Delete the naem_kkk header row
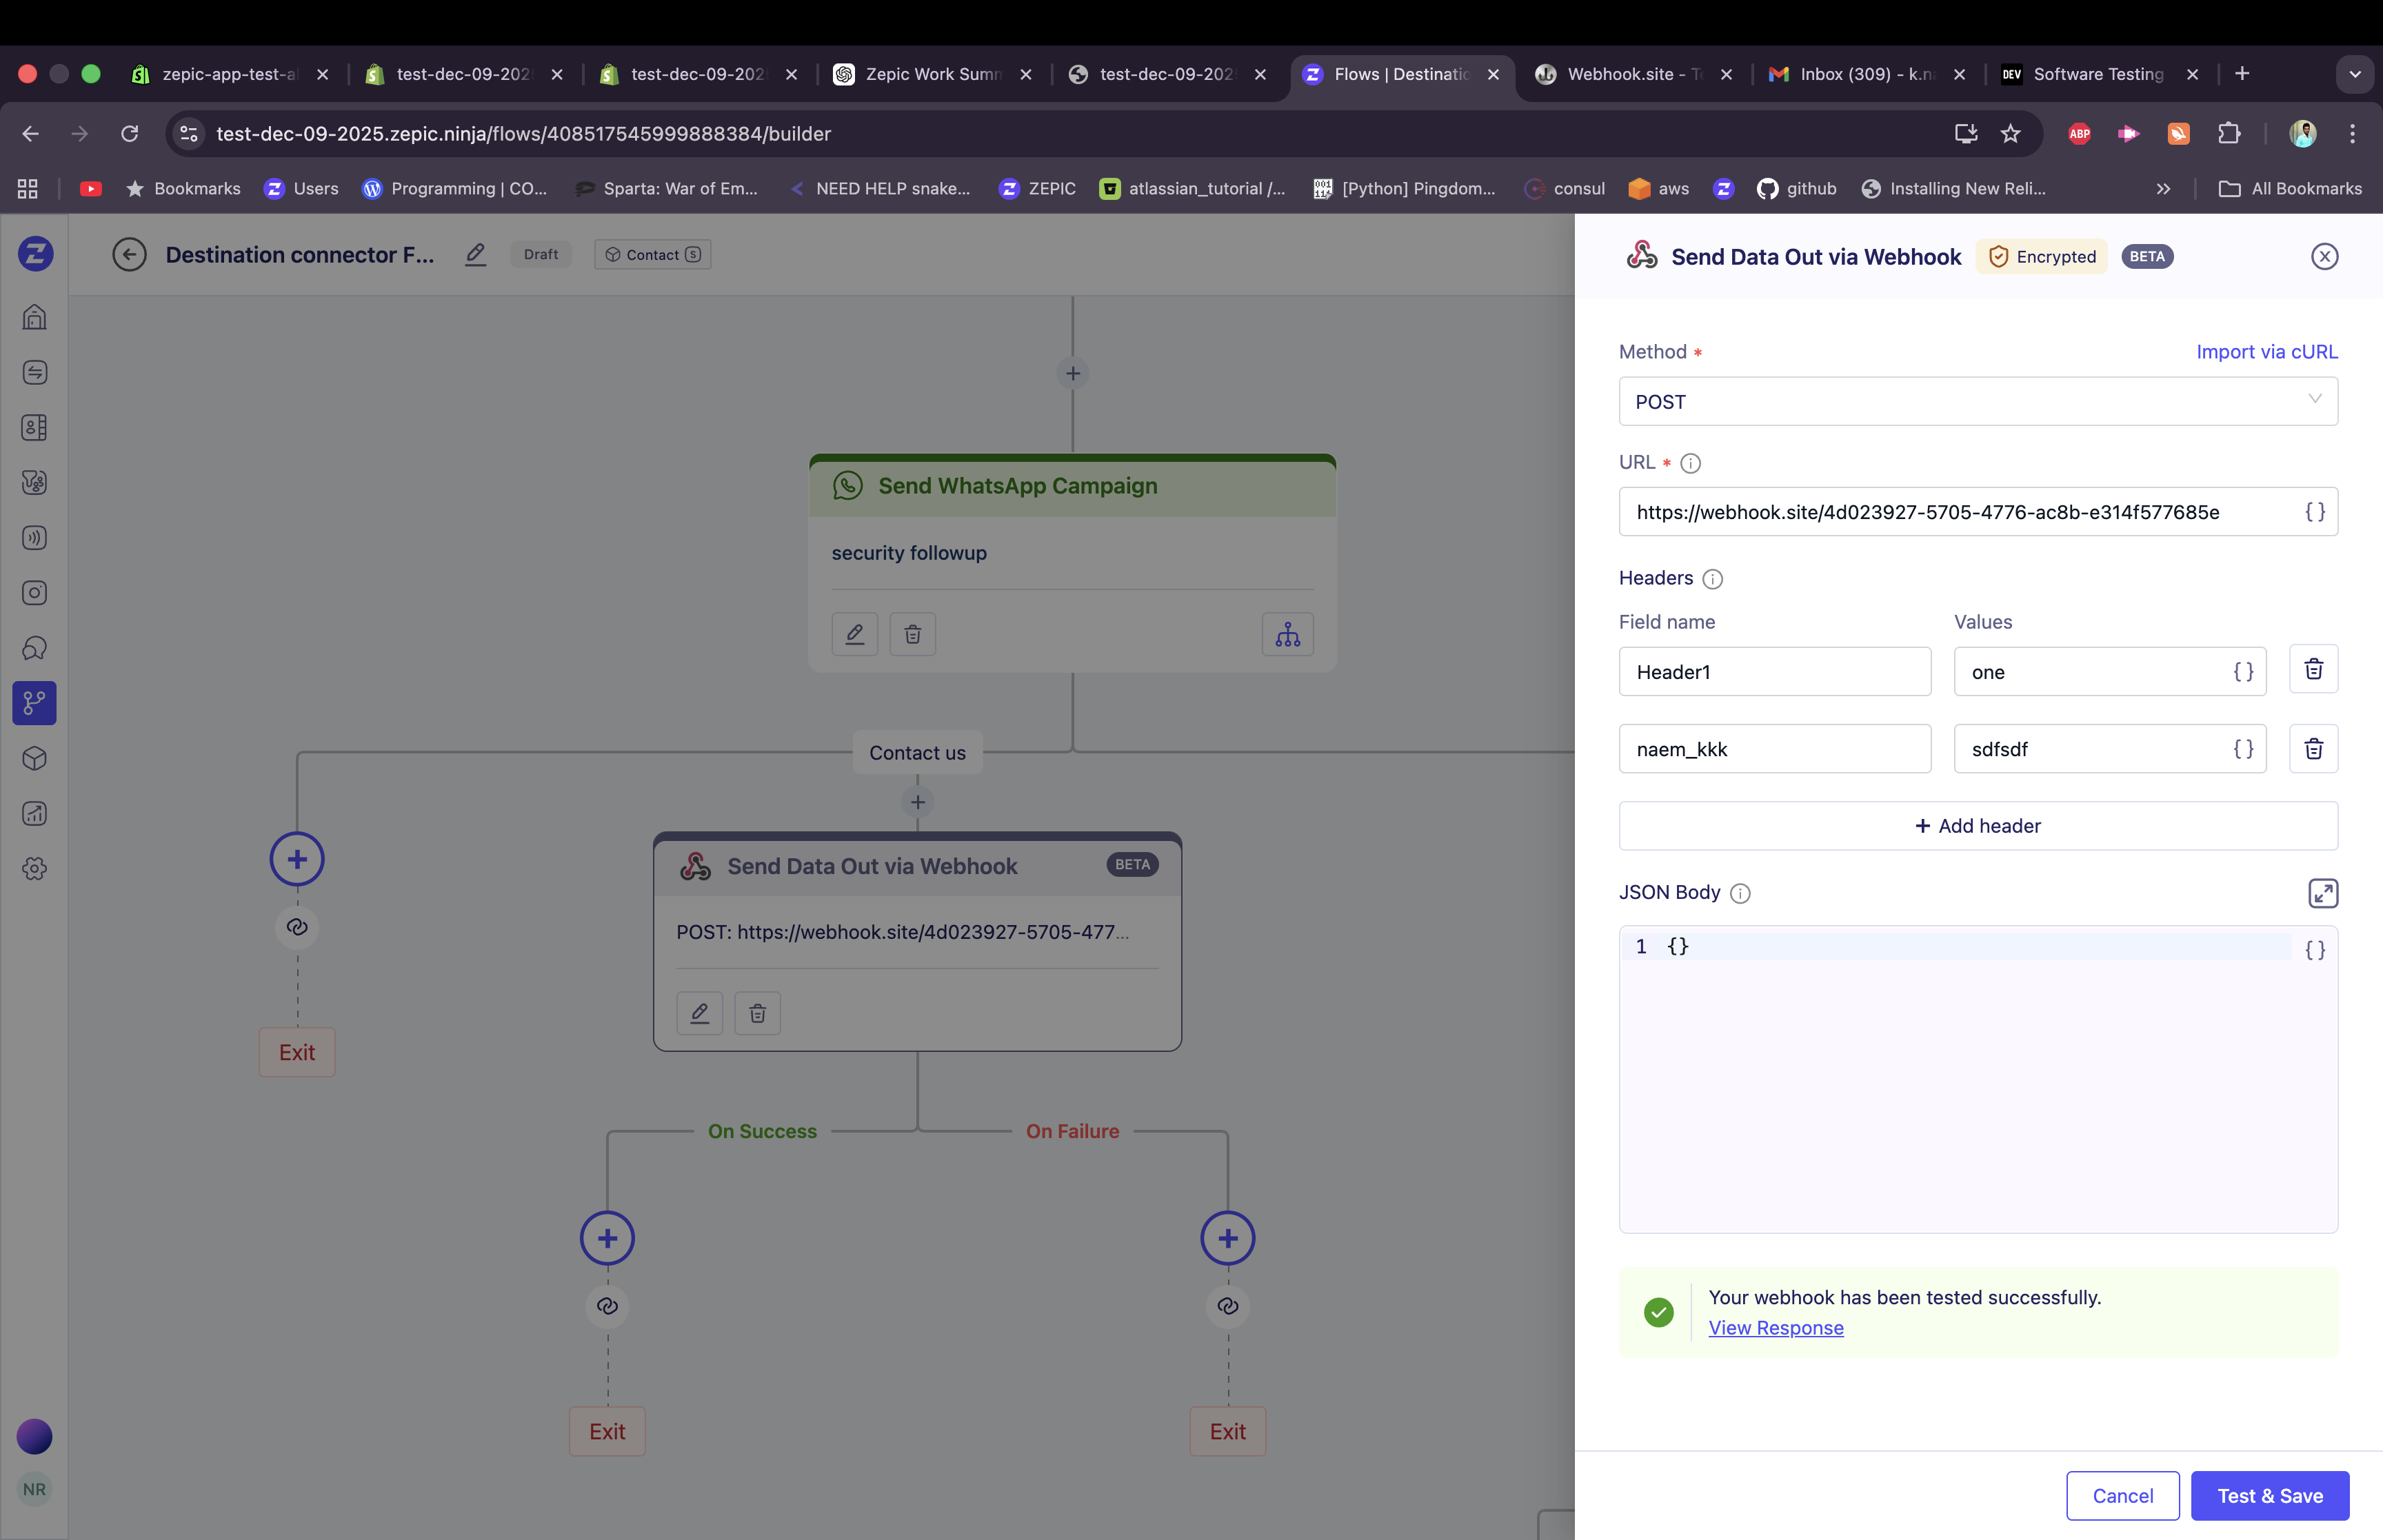This screenshot has width=2383, height=1540. click(x=2313, y=748)
